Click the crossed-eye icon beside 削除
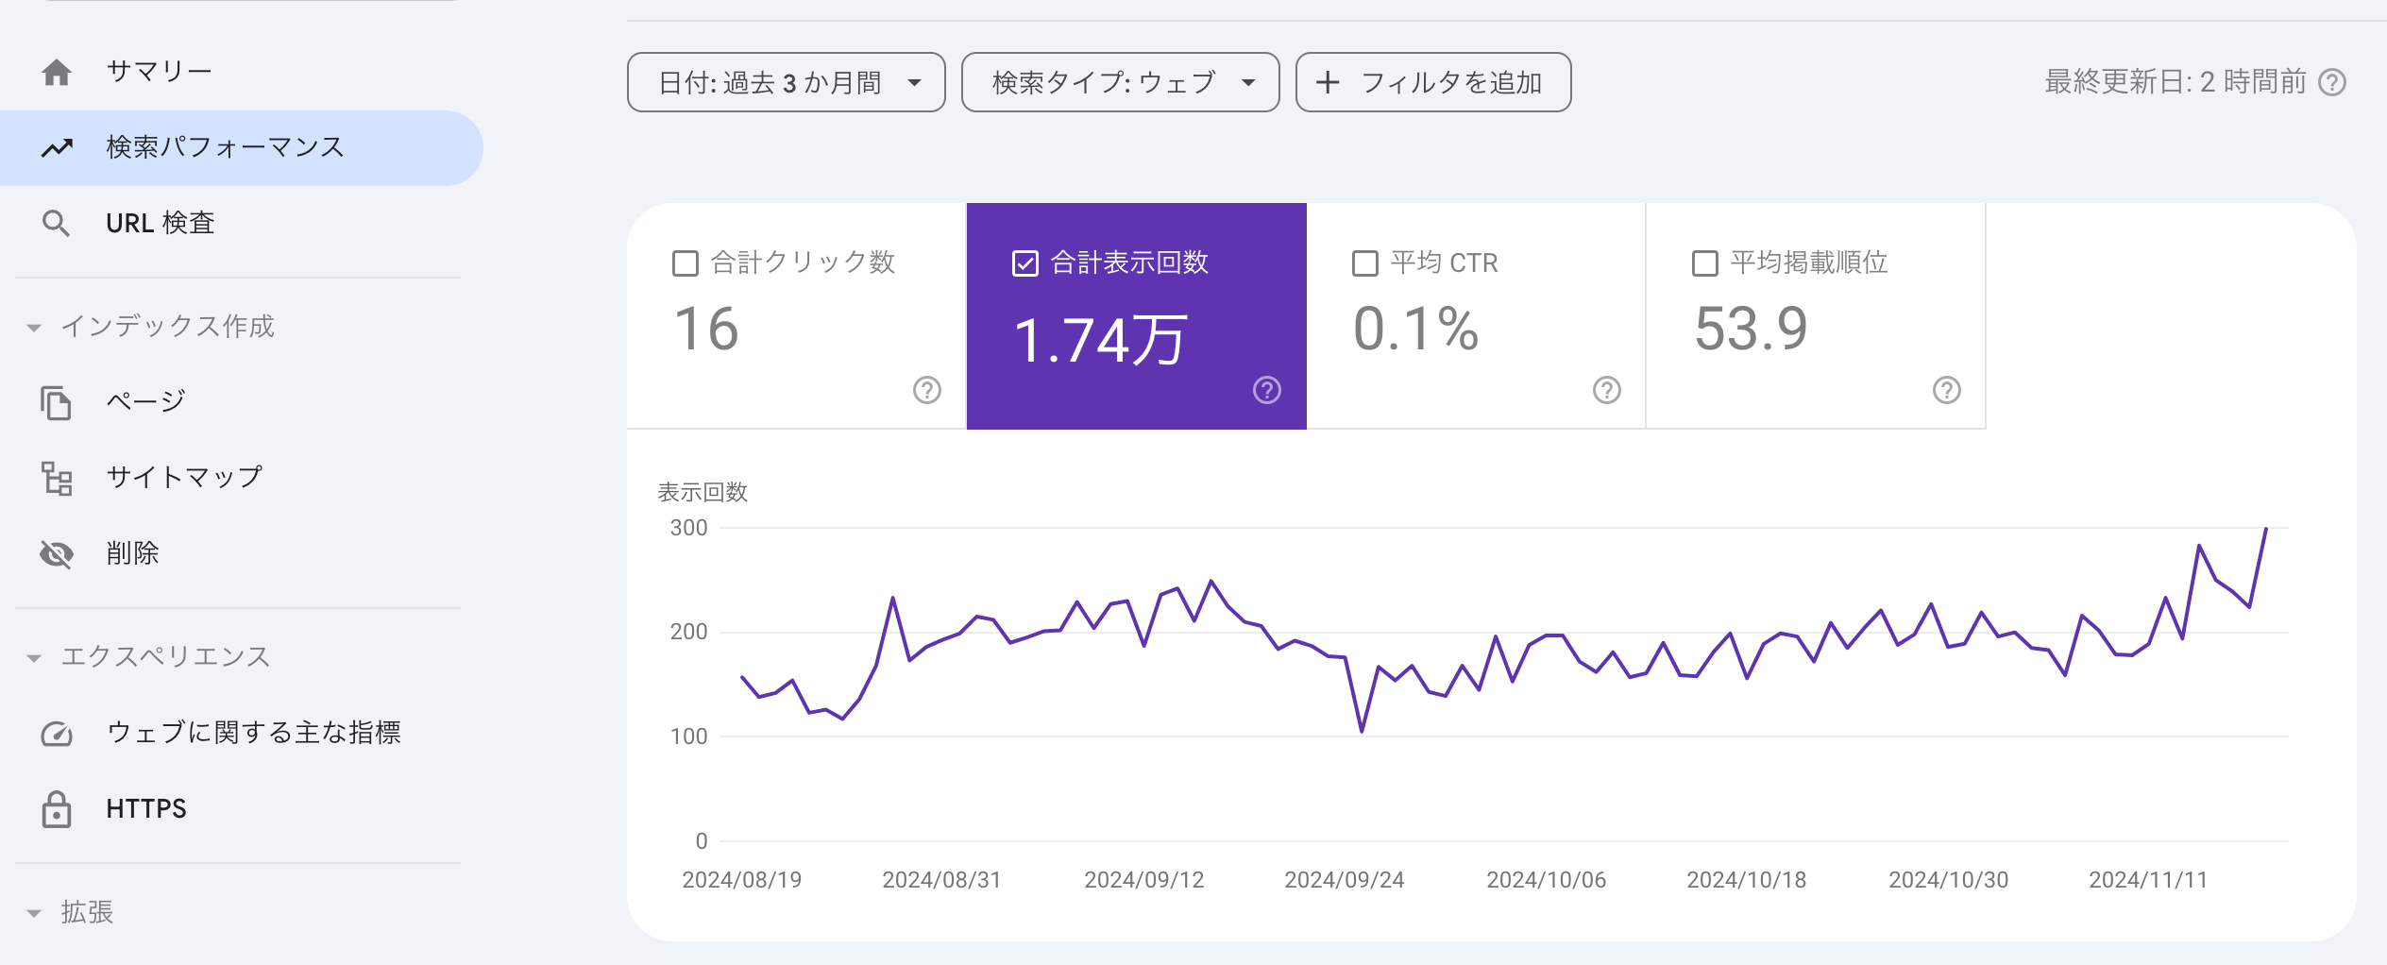Image resolution: width=2387 pixels, height=965 pixels. (x=57, y=554)
